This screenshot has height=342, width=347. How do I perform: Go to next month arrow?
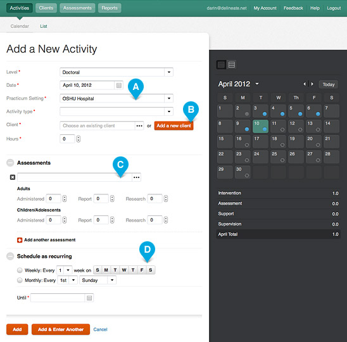(312, 84)
